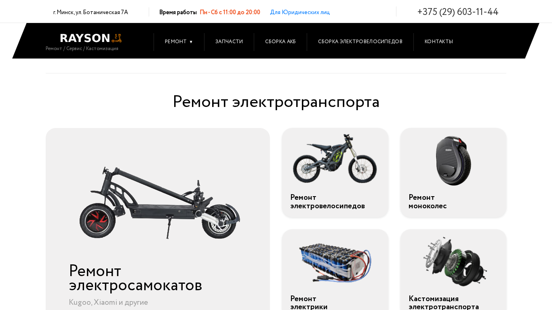Call phone number +375 (29) 603-11-44
Viewport: 552px width, 310px height.
tap(458, 12)
